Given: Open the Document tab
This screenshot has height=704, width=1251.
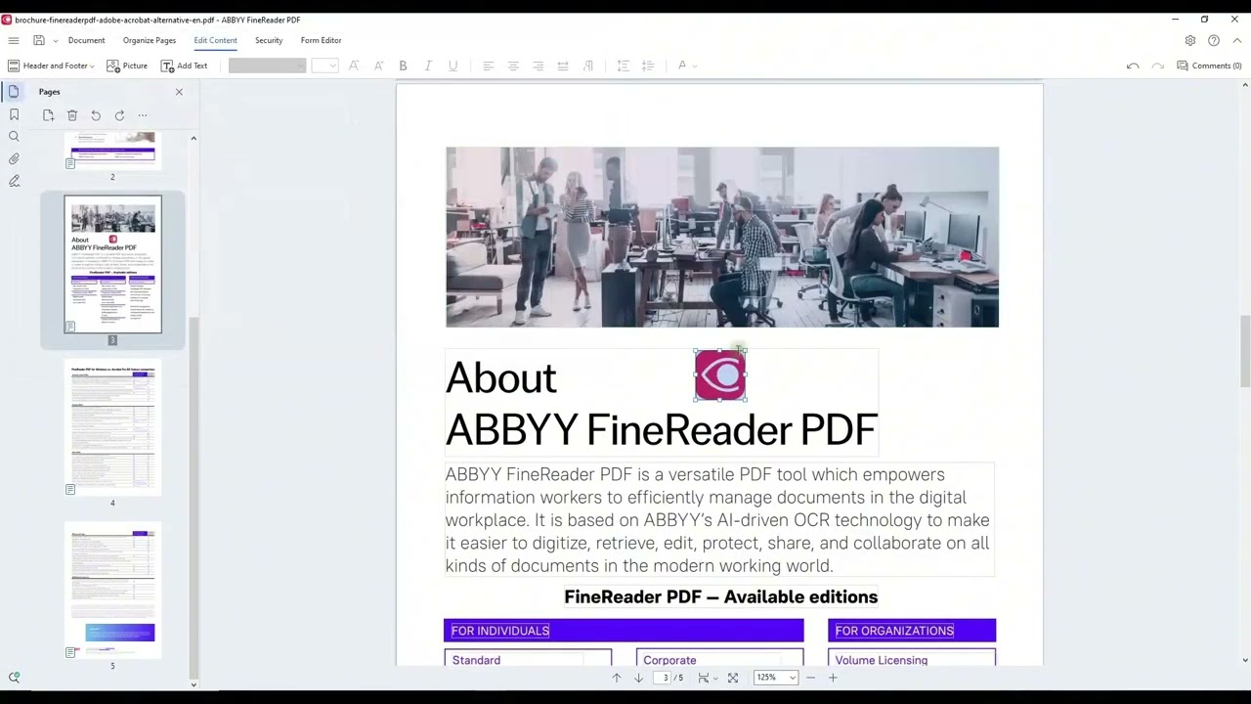Looking at the screenshot, I should (x=86, y=40).
